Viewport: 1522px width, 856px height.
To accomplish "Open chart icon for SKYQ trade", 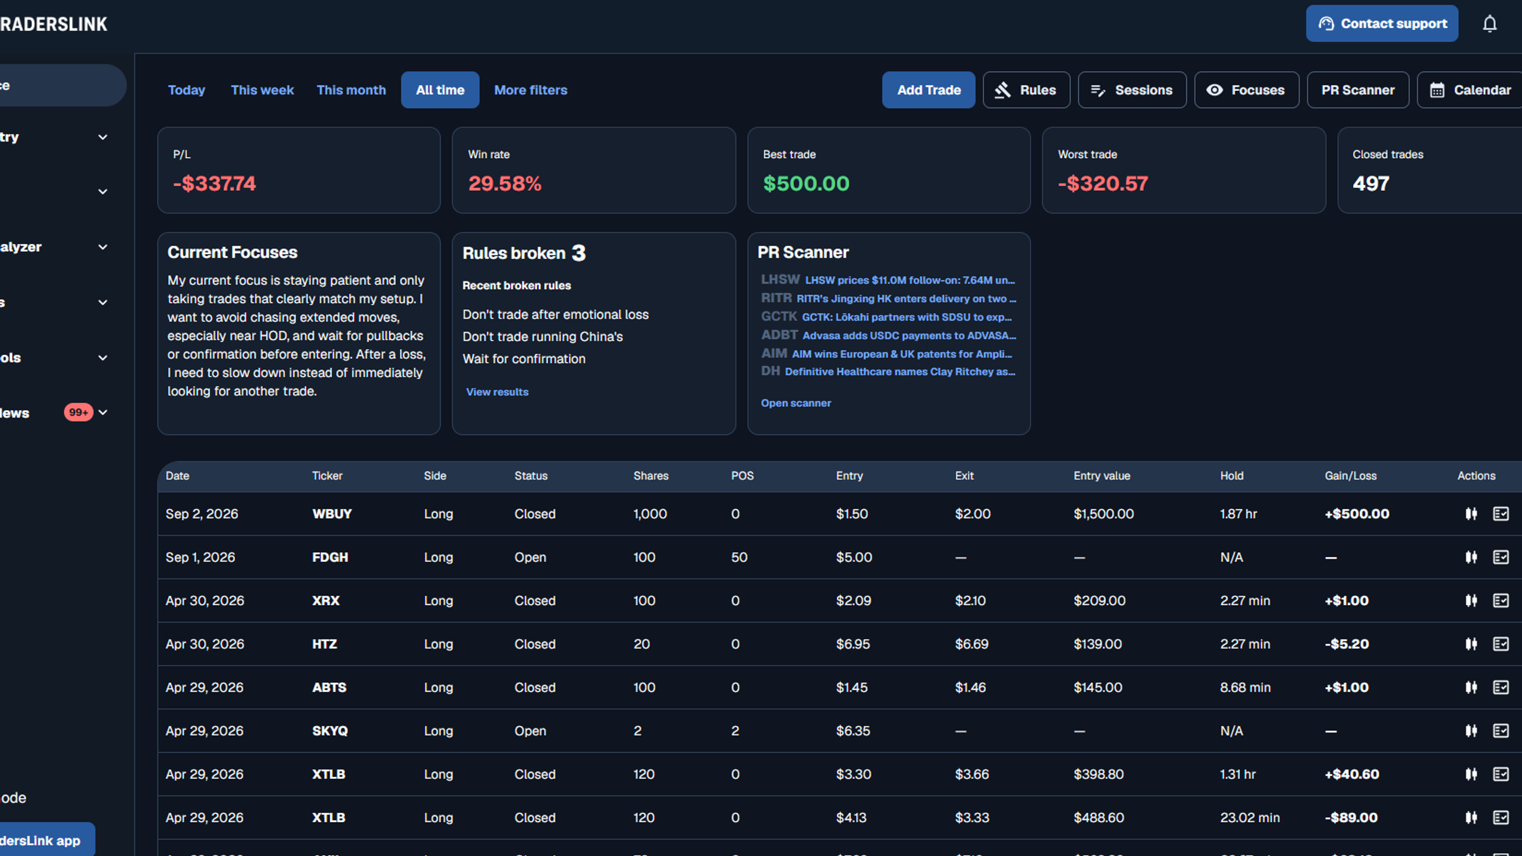I will pos(1471,731).
